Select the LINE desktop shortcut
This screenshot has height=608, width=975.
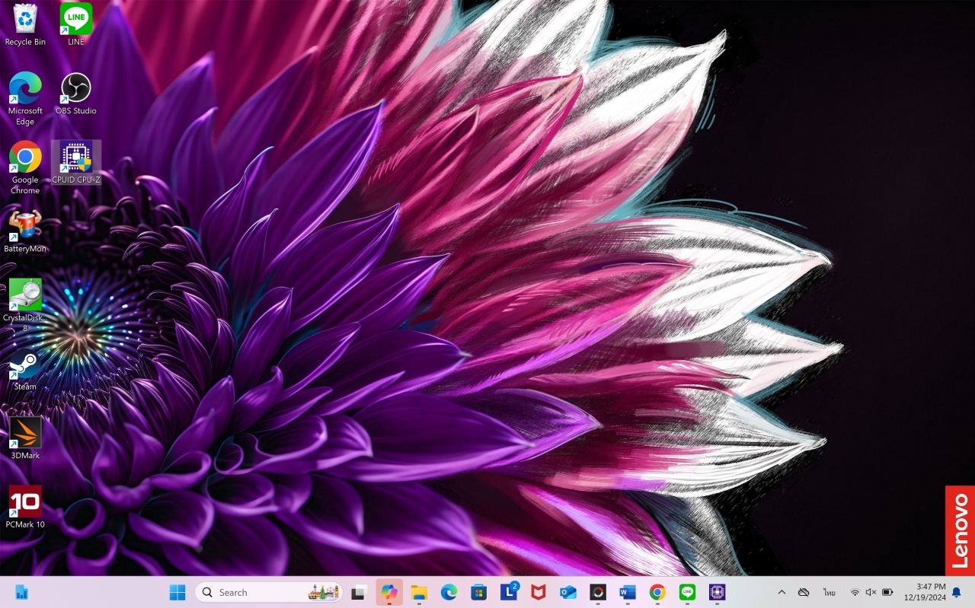pyautogui.click(x=76, y=25)
